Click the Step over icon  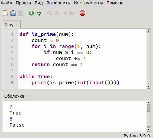[50, 13]
